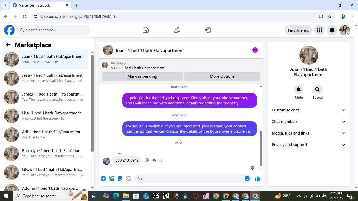Open the Groups icon in the top navigation
The image size is (358, 201).
coord(208,30)
